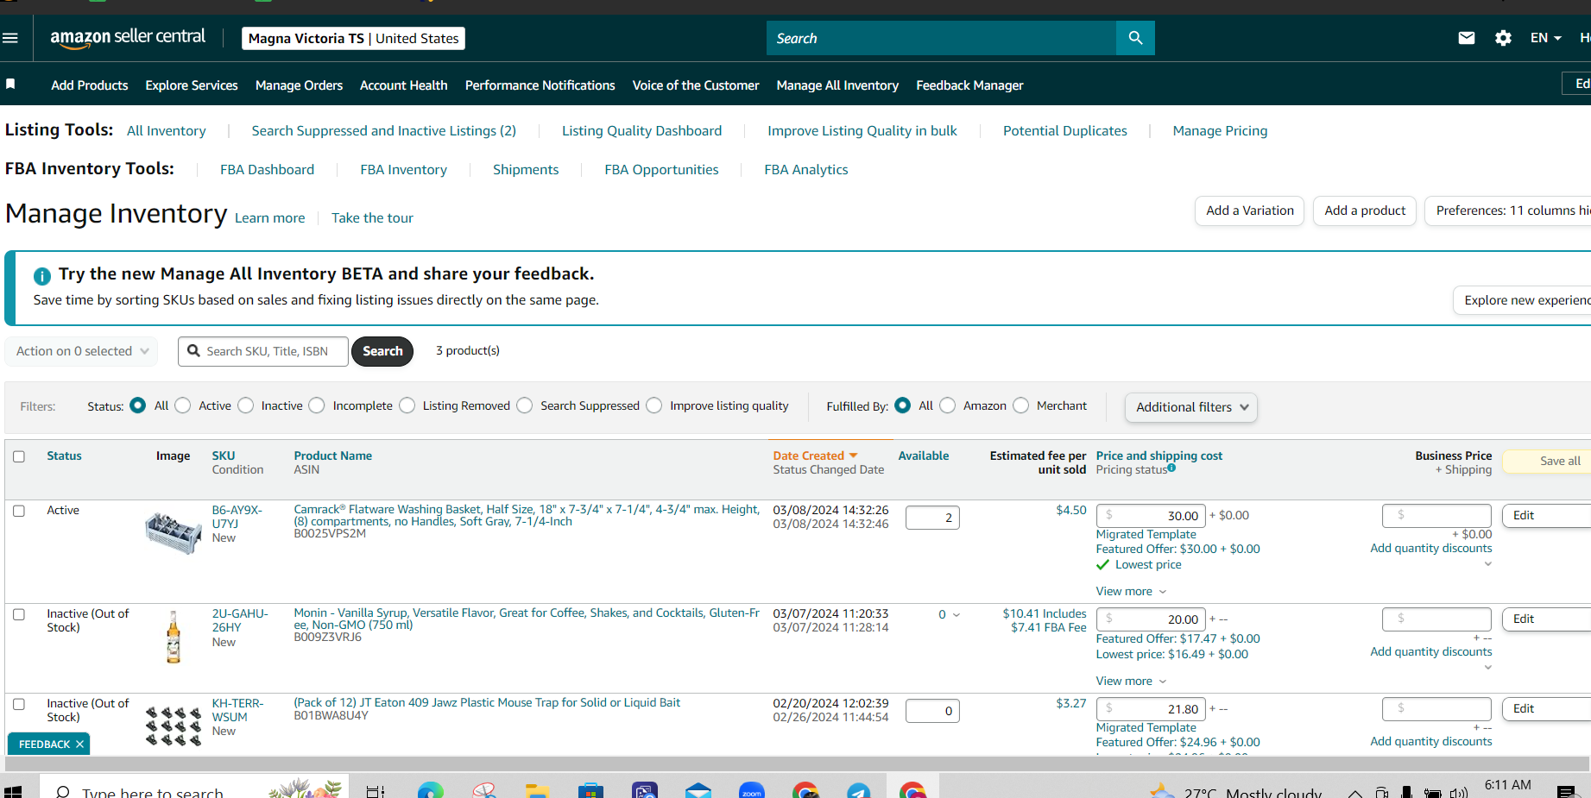
Task: Select the Camrack Flatware Basket row checkbox
Action: click(x=19, y=511)
